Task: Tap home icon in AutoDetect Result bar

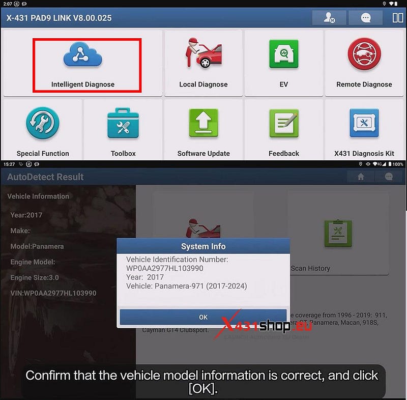Action: [361, 177]
